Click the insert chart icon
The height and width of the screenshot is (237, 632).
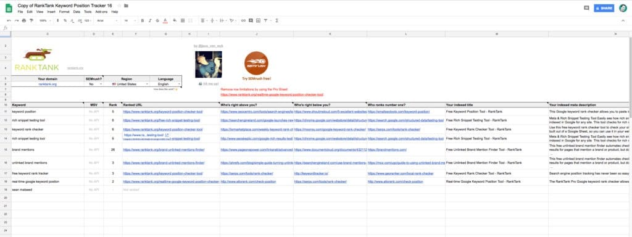[x=259, y=20]
